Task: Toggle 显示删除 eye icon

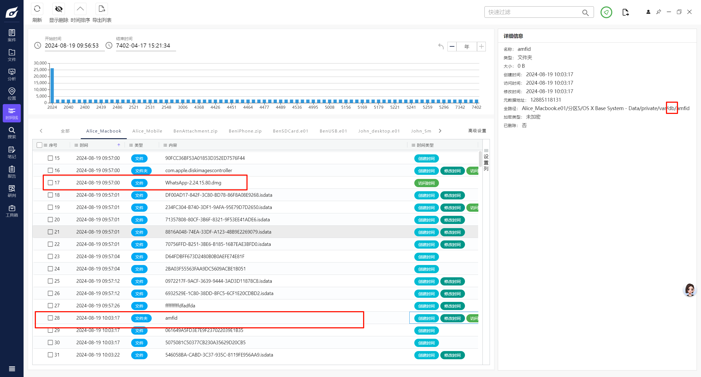Action: pyautogui.click(x=59, y=9)
